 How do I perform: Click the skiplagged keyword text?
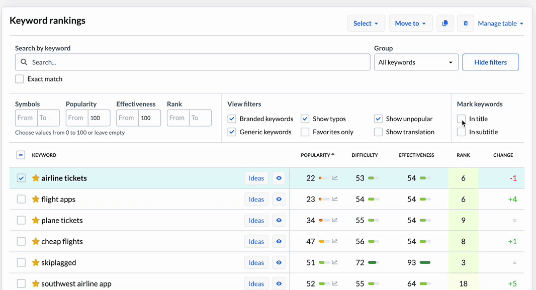coord(58,263)
